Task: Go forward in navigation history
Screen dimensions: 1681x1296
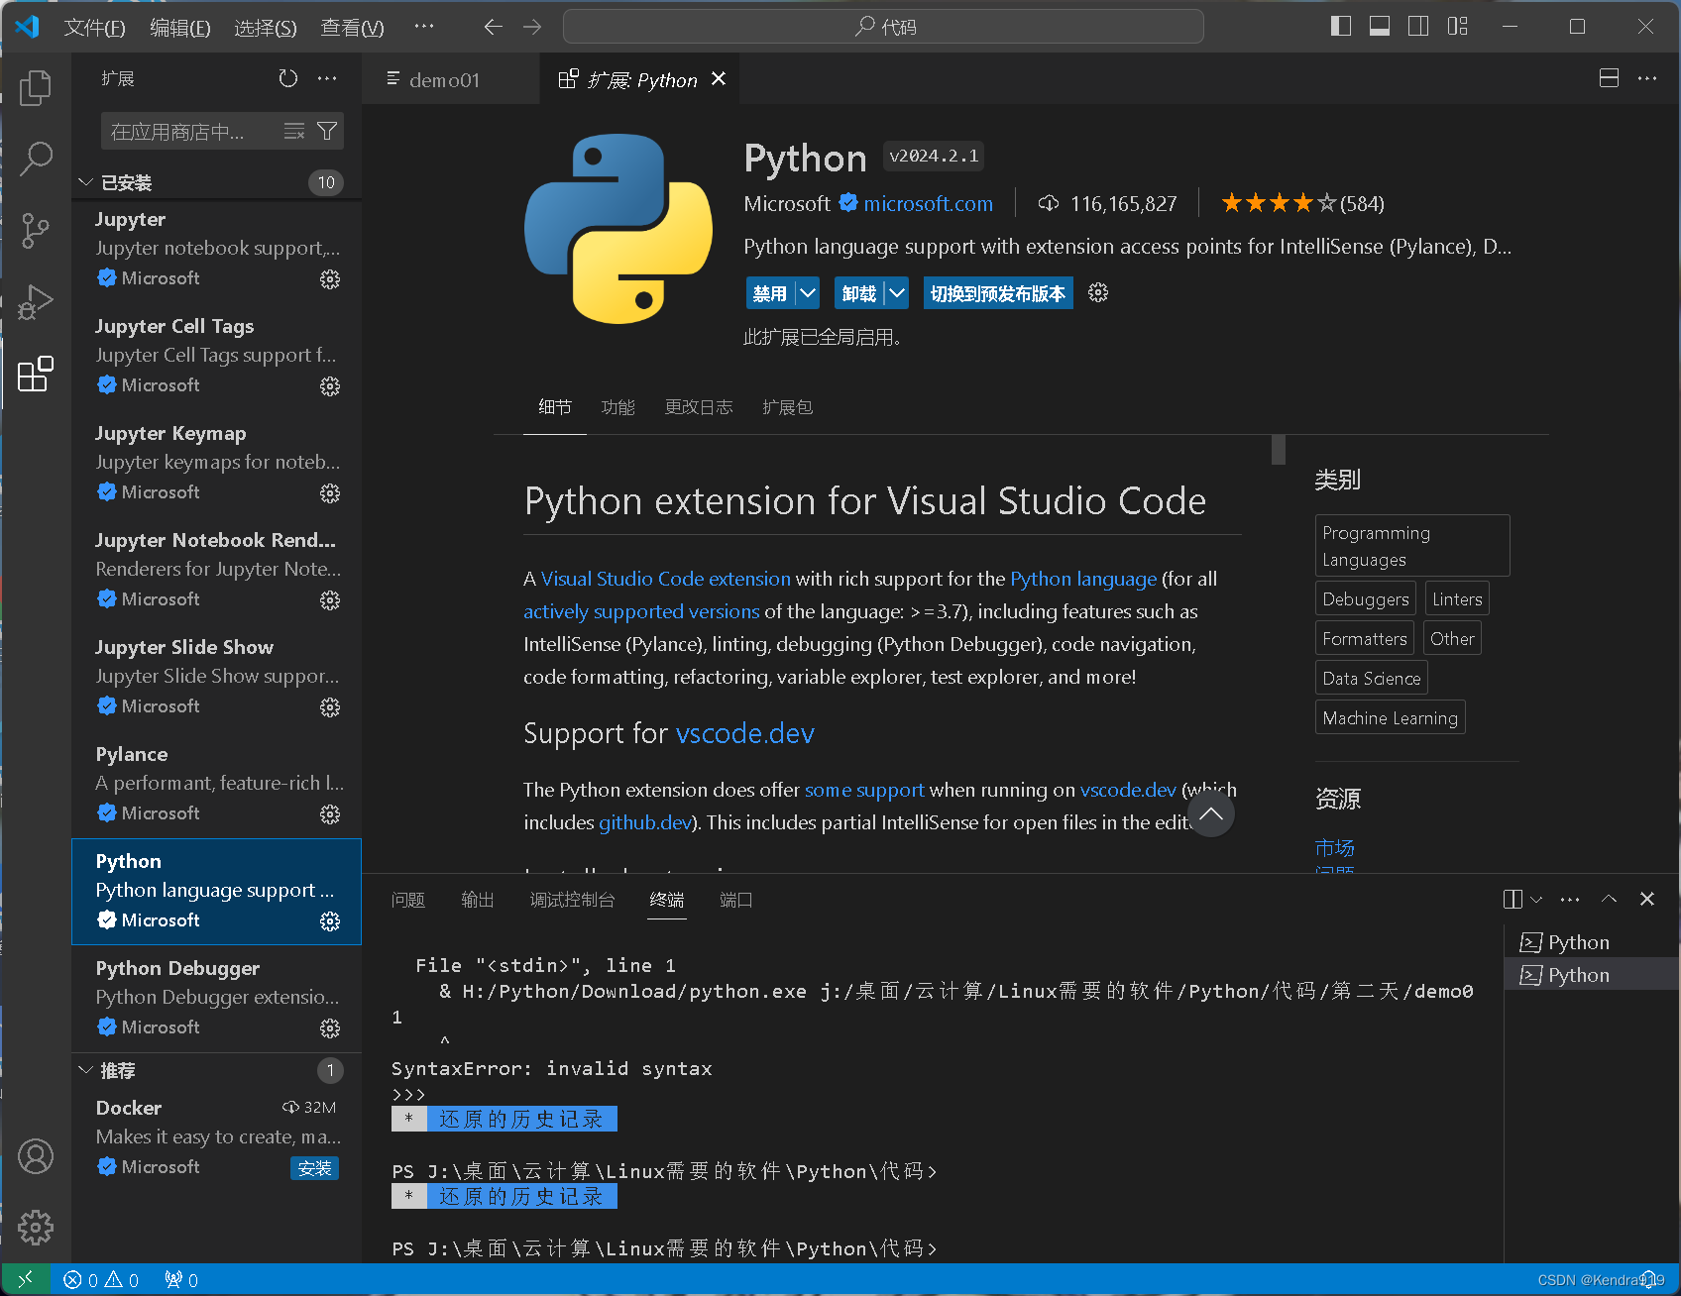Action: tap(532, 27)
